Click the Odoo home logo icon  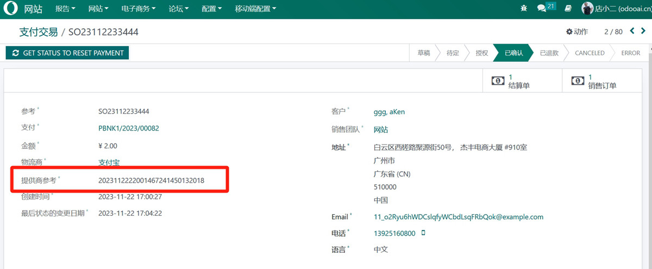point(10,9)
